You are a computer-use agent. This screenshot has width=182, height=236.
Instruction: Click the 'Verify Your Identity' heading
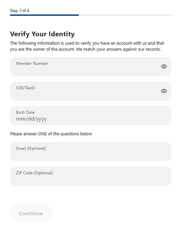coord(42,34)
